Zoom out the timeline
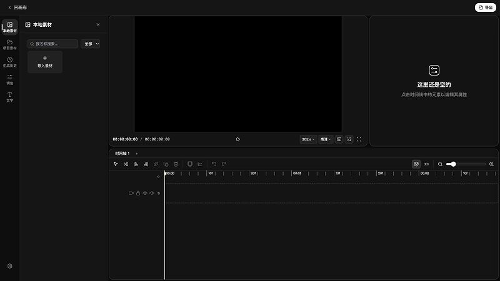This screenshot has width=500, height=281. (x=440, y=164)
